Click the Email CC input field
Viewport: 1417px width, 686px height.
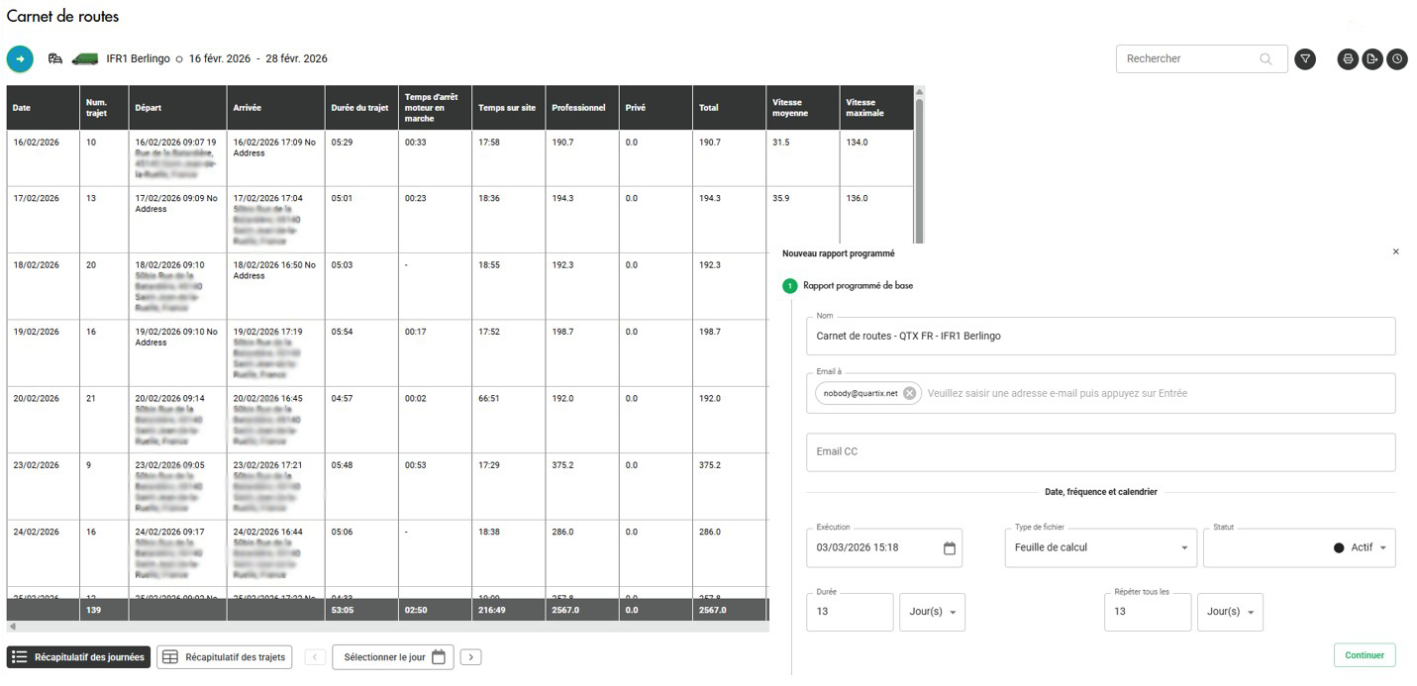(1099, 452)
